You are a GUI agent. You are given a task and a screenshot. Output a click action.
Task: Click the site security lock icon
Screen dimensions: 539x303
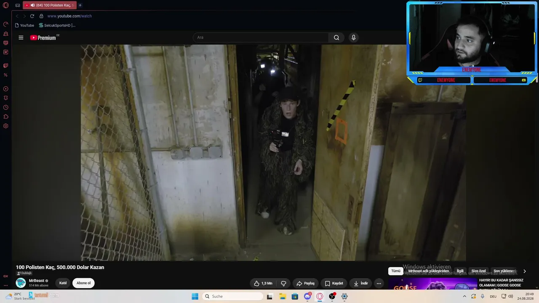point(41,16)
